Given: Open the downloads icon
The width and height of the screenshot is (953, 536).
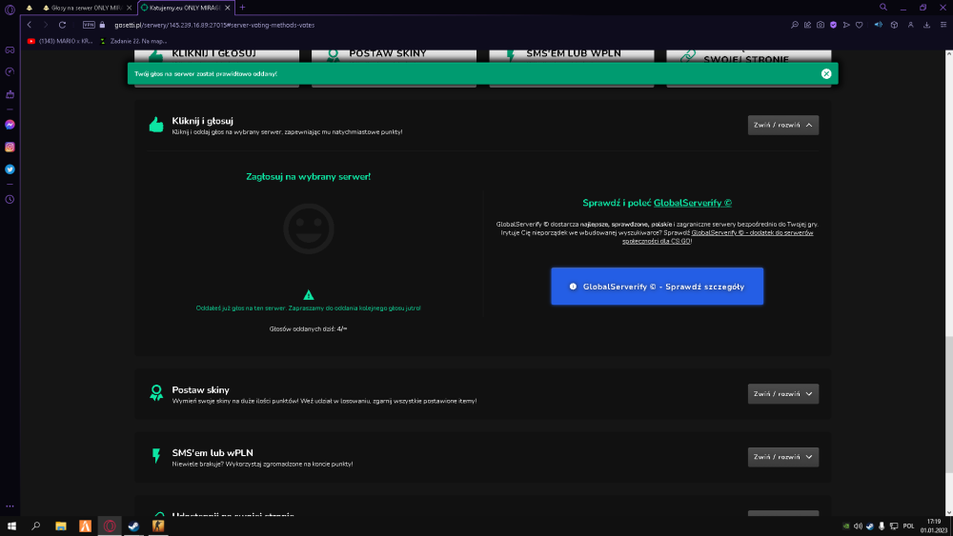Looking at the screenshot, I should [x=927, y=25].
